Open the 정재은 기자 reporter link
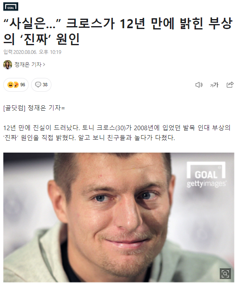238x289 pixels. click(x=28, y=65)
